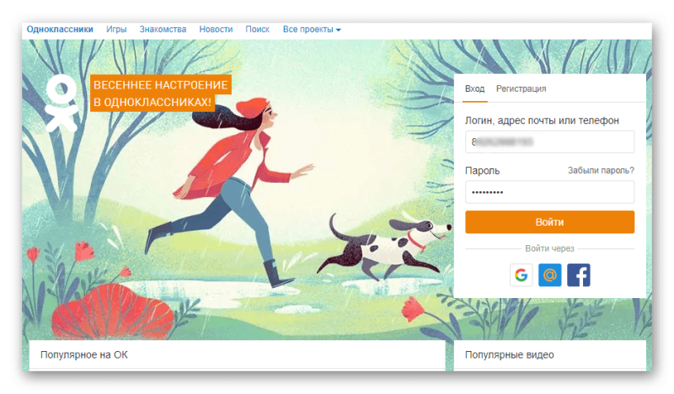The height and width of the screenshot is (394, 674).
Task: Focus the login or phone input field
Action: (550, 141)
